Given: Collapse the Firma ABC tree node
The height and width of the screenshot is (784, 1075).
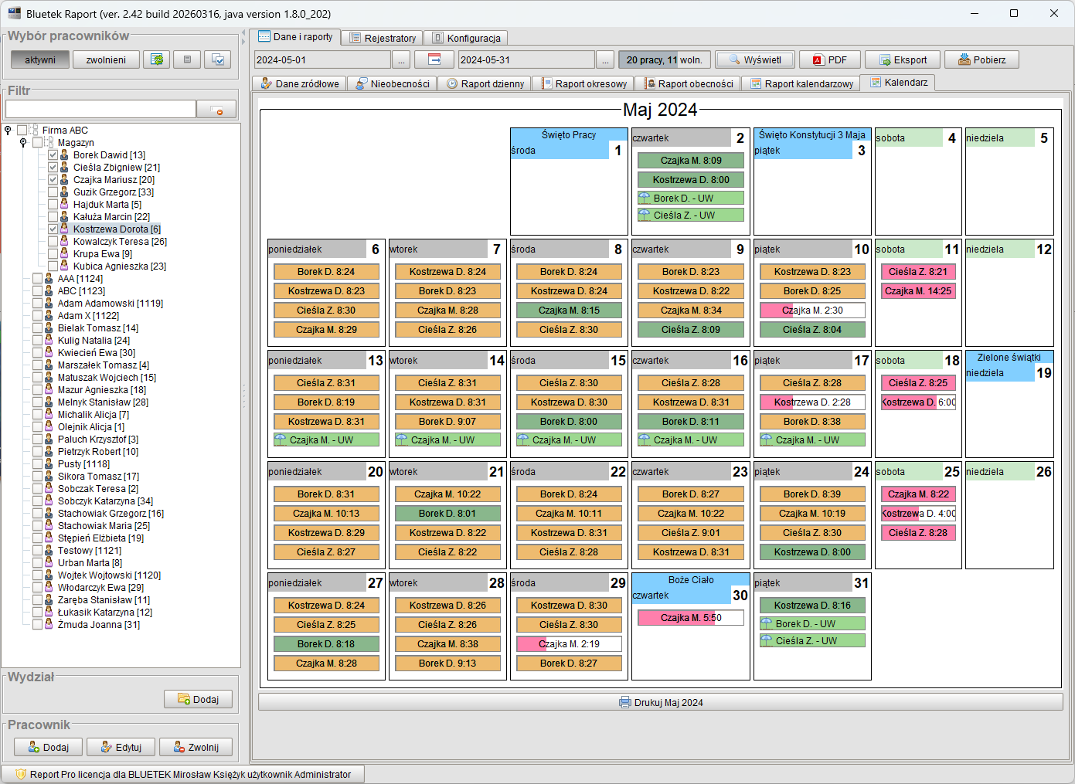Looking at the screenshot, I should click(x=8, y=131).
